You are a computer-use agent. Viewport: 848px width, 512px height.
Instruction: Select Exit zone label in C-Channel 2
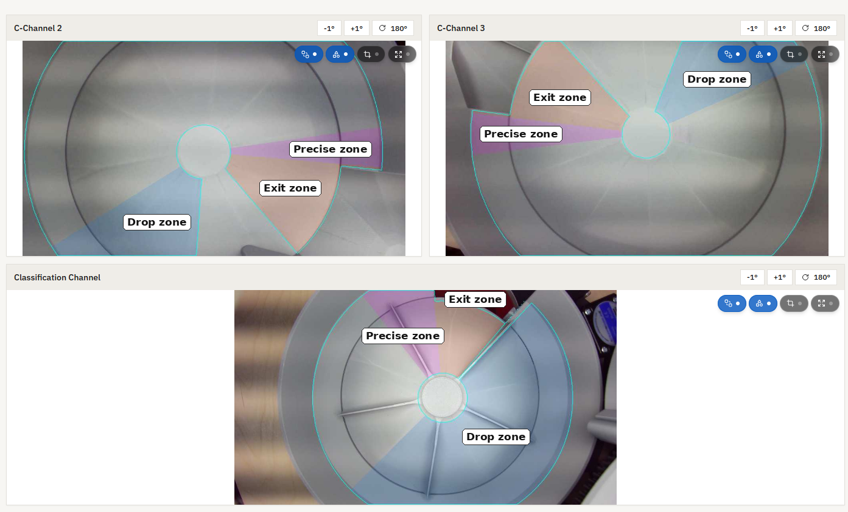click(x=290, y=188)
